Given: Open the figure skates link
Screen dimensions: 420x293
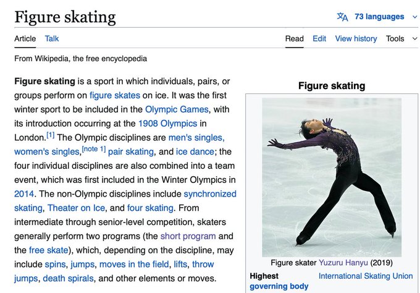Looking at the screenshot, I should click(115, 95).
